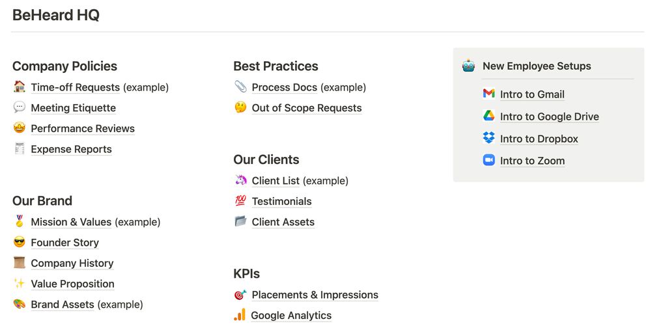Image resolution: width=667 pixels, height=328 pixels.
Task: Click the Zoom camera icon
Action: coord(489,160)
